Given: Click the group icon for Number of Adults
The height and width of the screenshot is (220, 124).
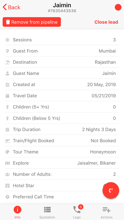Looking at the screenshot, I should click(7, 174).
